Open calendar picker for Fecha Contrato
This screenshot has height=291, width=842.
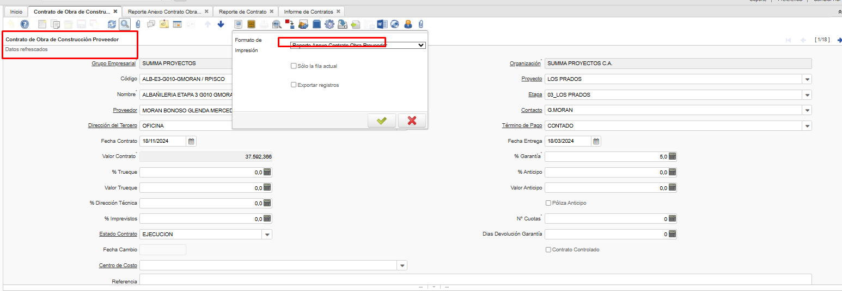pos(191,141)
